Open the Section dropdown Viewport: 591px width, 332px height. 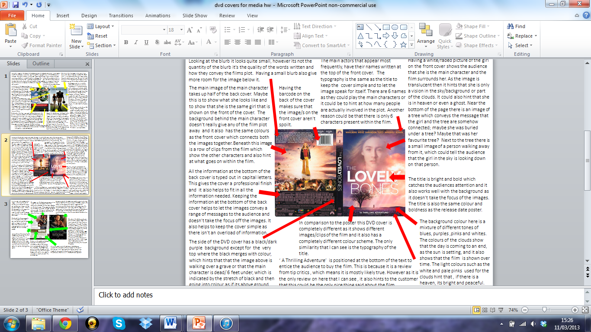coord(102,45)
